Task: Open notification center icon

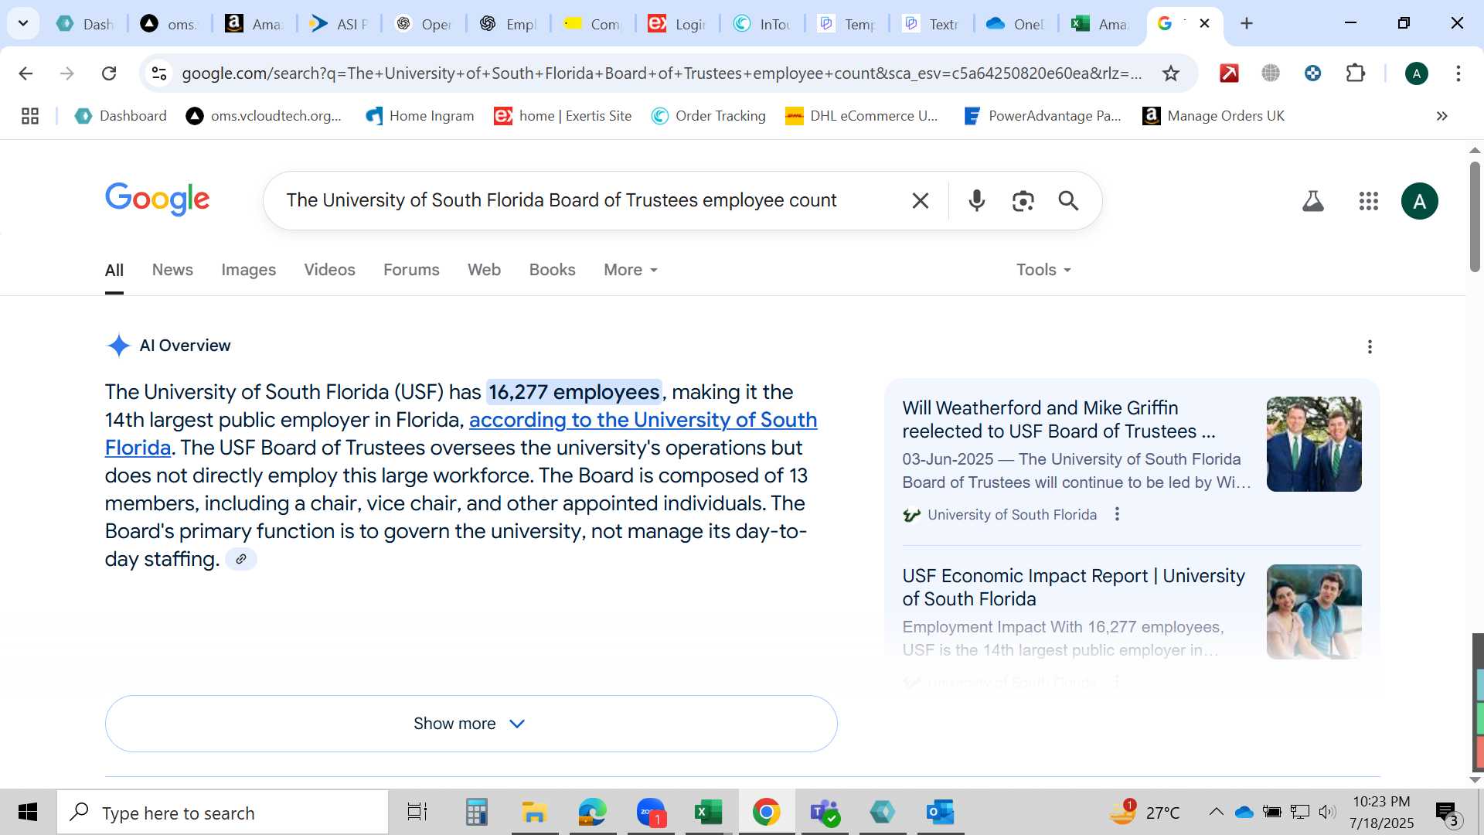Action: (x=1447, y=813)
